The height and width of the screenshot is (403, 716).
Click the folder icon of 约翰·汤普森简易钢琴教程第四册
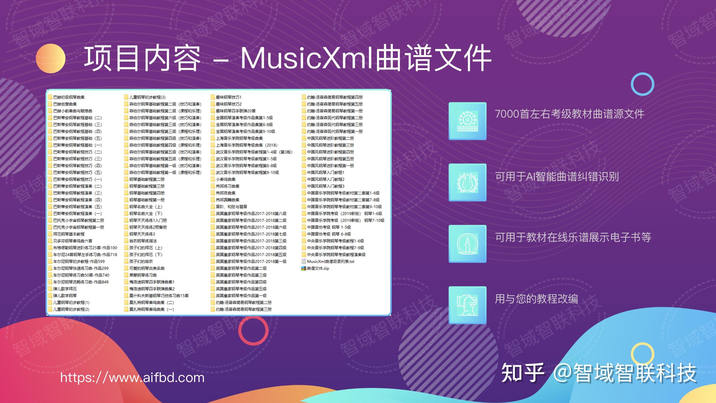point(304,97)
